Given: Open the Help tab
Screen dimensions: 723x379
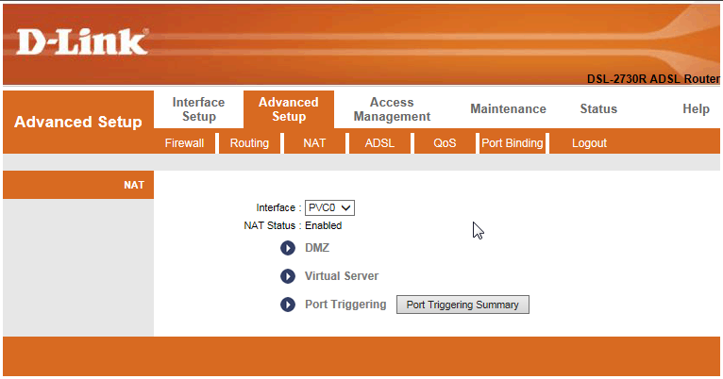Looking at the screenshot, I should pos(696,109).
